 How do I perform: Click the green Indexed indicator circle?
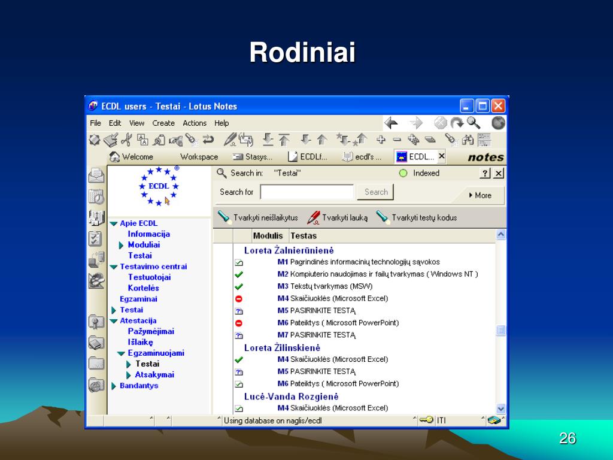pos(403,173)
